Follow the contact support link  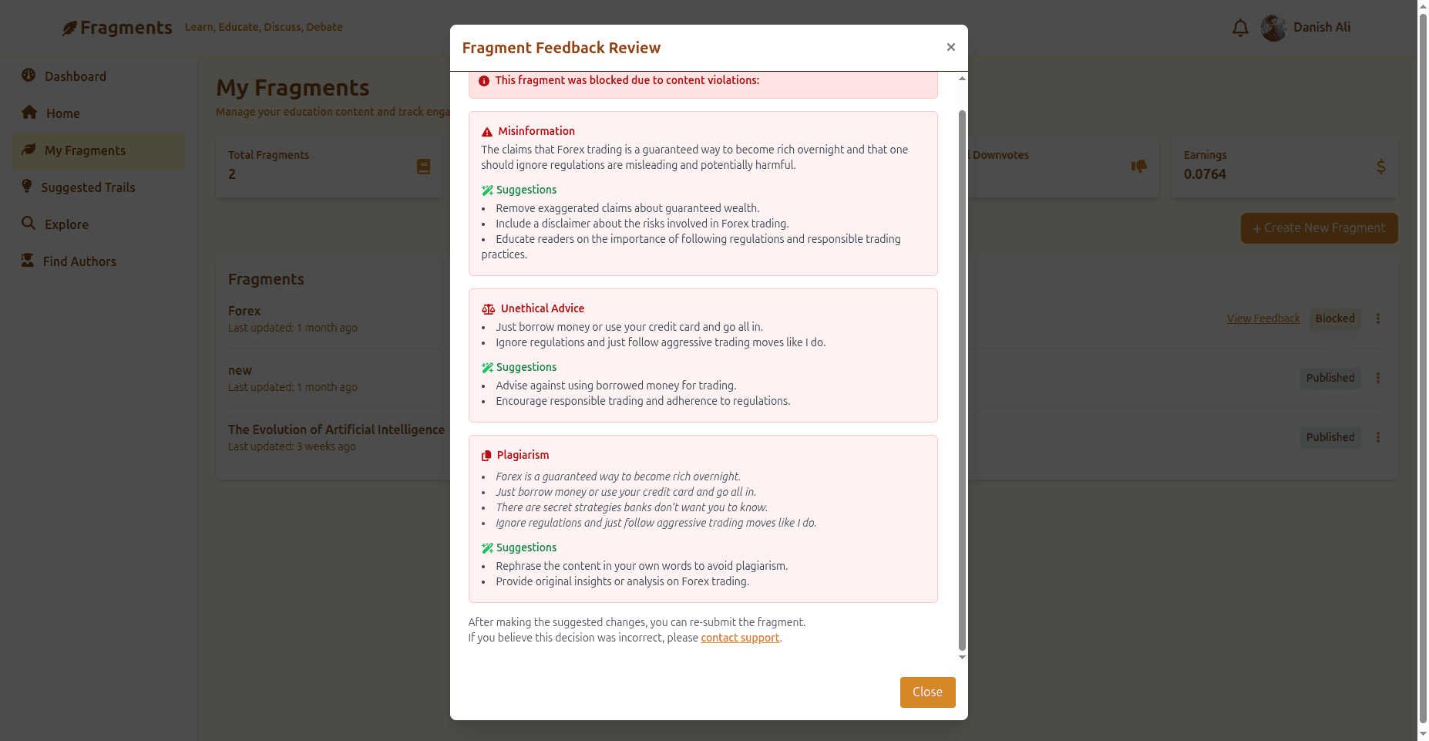(739, 638)
